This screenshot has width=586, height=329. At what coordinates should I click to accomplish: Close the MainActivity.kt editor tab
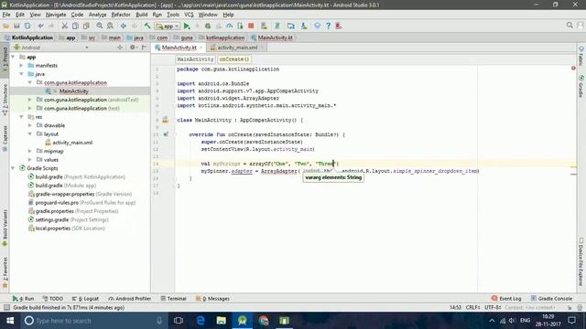[x=201, y=48]
